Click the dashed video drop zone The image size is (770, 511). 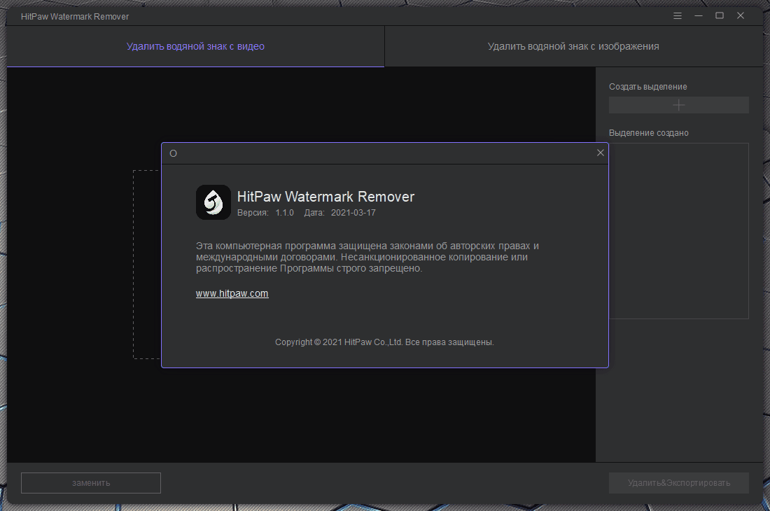tap(147, 265)
